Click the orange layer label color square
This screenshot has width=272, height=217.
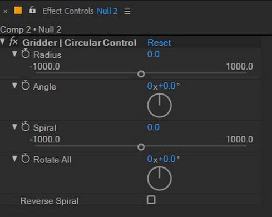tap(18, 11)
